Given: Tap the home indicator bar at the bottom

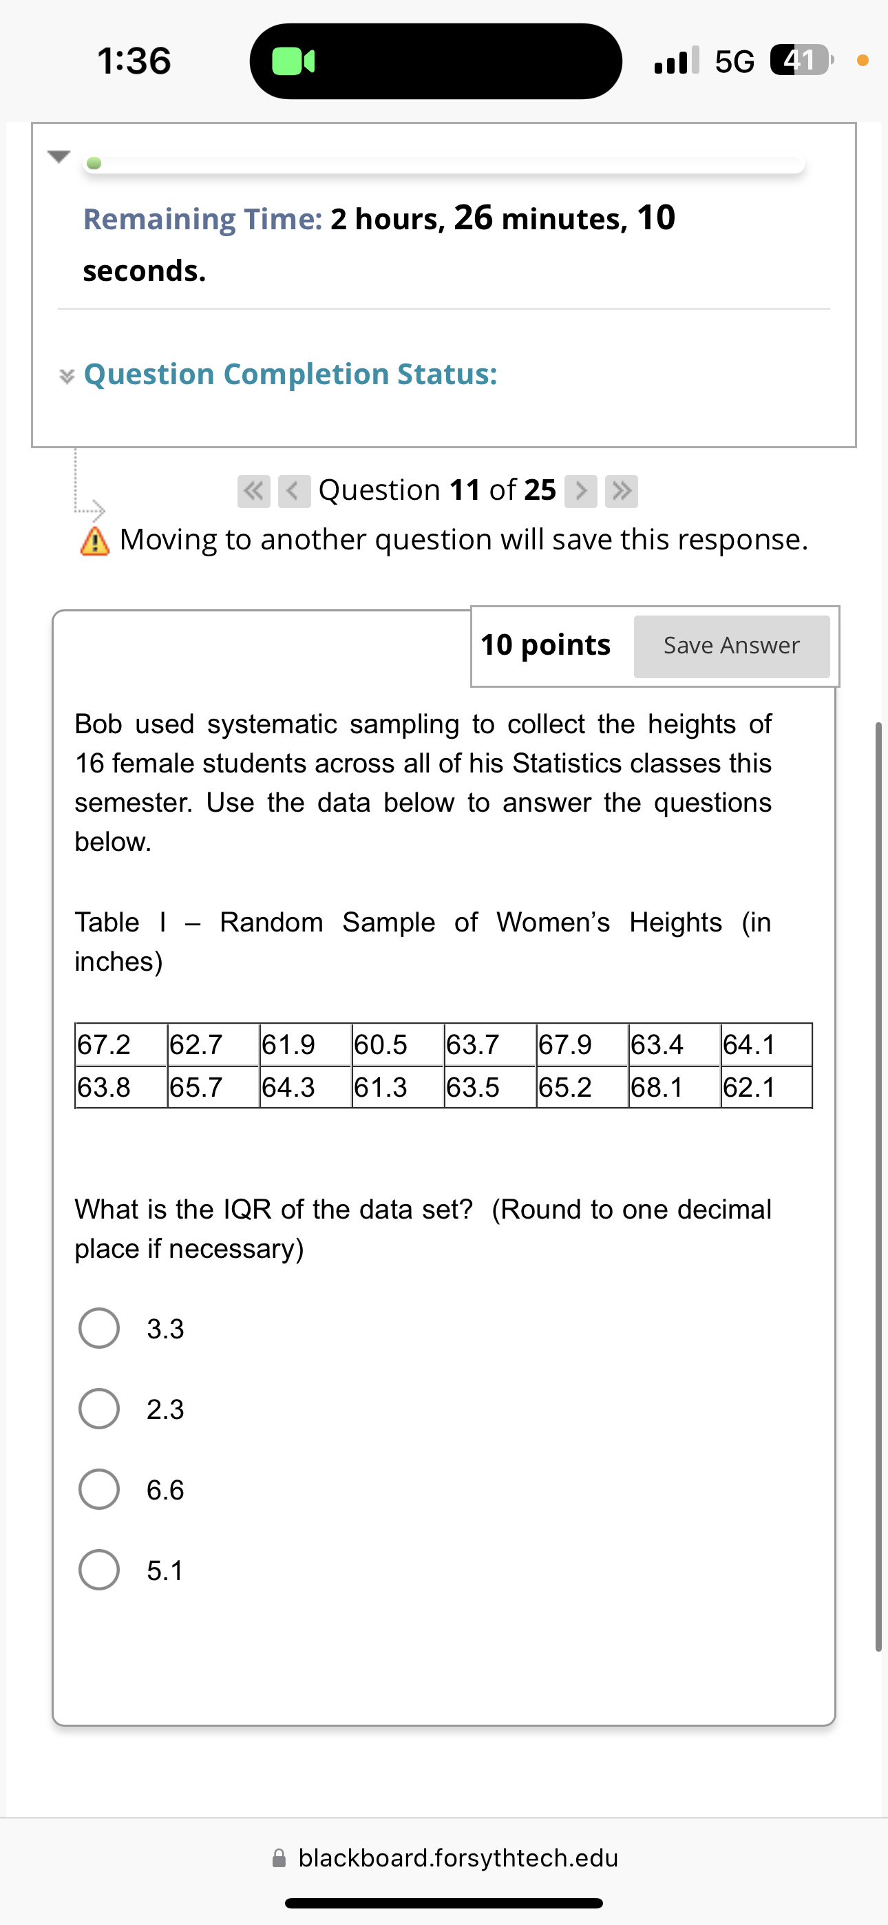Looking at the screenshot, I should pos(444,1902).
